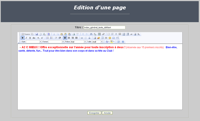Toggle Strikethrough formatting
200x121 pixels.
(x=34, y=38)
